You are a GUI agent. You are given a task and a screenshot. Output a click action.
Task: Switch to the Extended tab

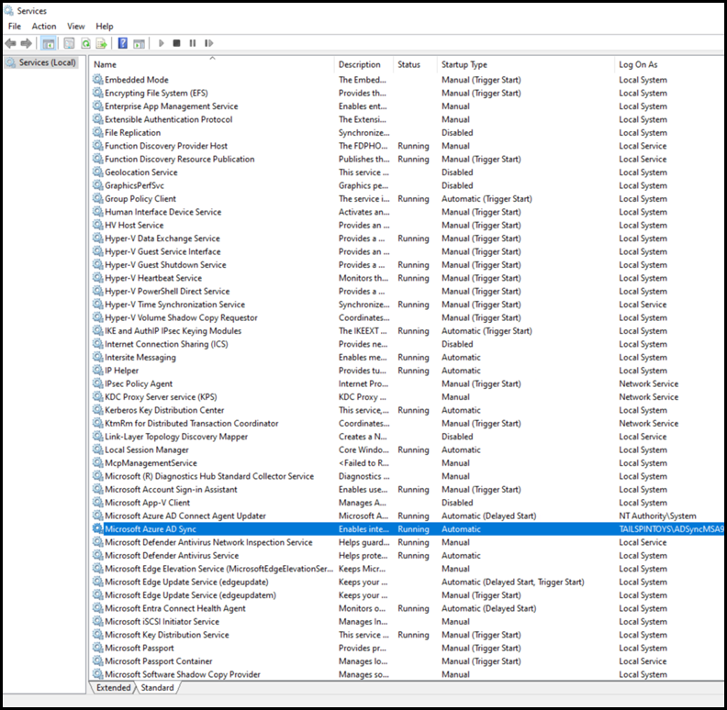coord(113,687)
